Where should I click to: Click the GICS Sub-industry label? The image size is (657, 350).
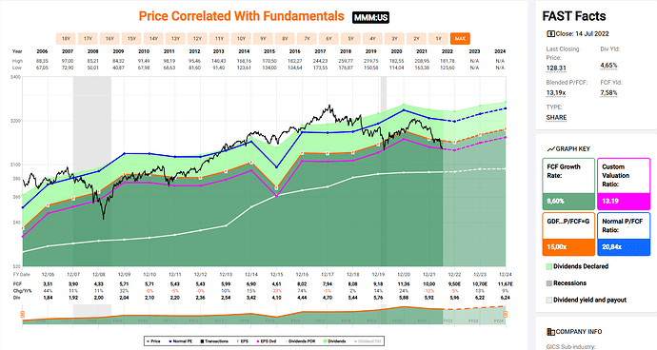tap(569, 347)
